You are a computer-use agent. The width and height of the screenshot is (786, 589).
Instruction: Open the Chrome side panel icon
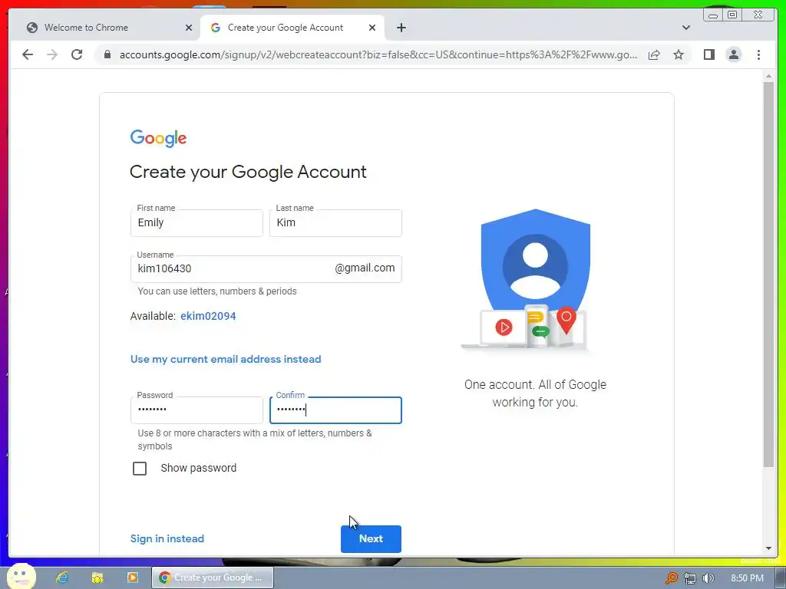(x=708, y=54)
